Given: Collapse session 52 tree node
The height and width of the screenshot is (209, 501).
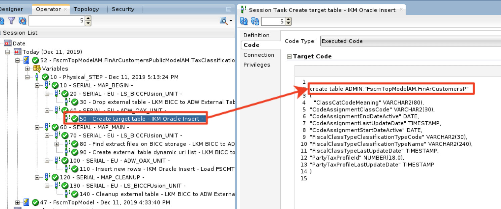Looking at the screenshot, I should pos(17,60).
